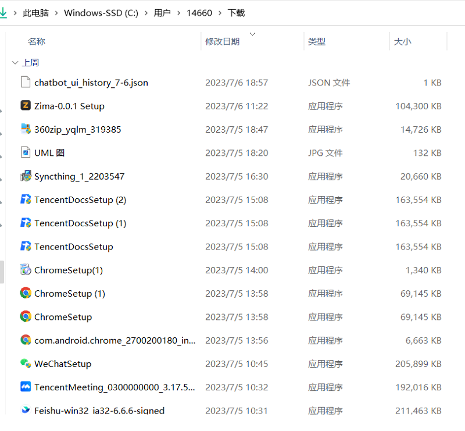
Task: Expand the chevron after Windows-SSD (C:)
Action: [146, 13]
